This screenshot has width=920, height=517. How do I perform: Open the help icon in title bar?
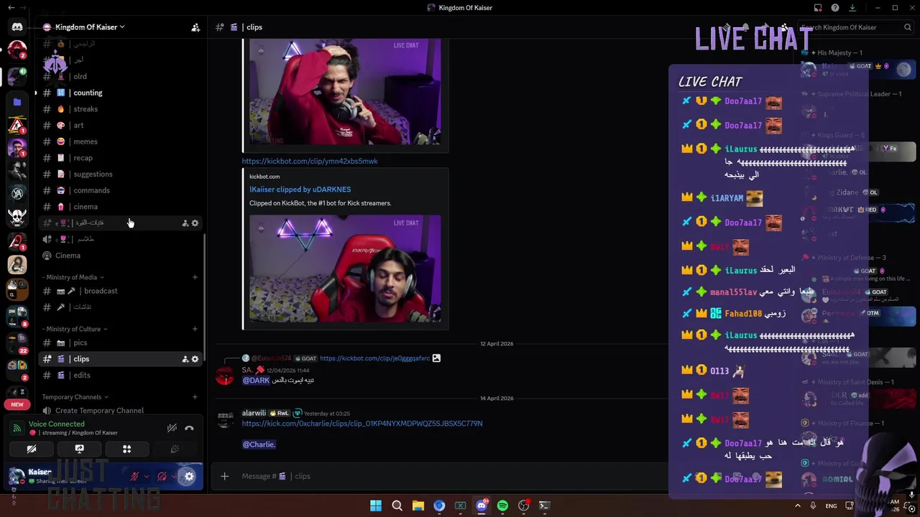tap(835, 8)
